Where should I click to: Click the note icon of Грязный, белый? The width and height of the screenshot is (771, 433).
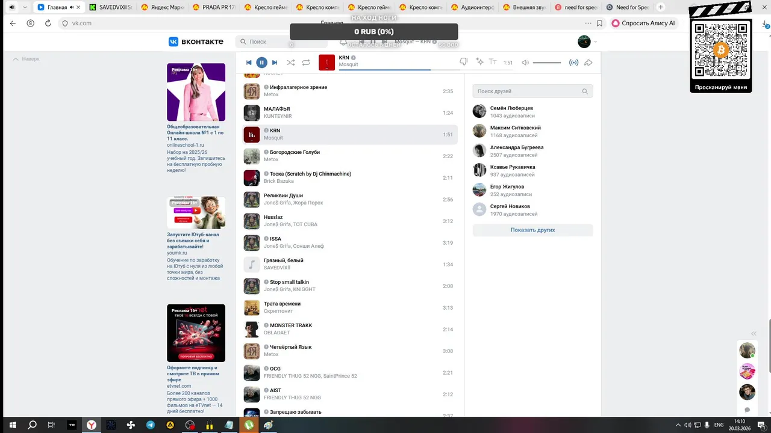[x=252, y=265]
